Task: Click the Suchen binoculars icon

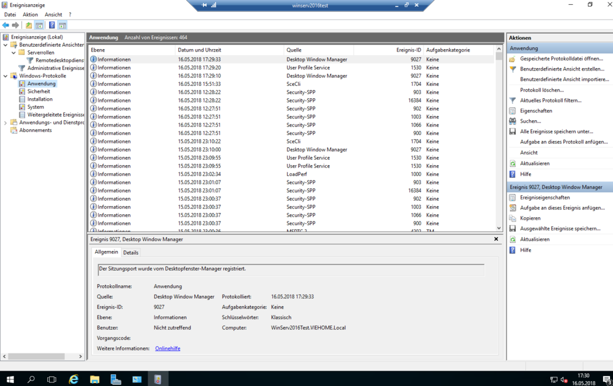Action: point(512,121)
